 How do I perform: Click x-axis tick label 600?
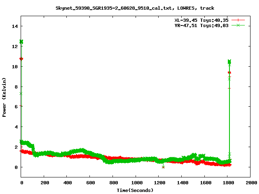point(91,183)
